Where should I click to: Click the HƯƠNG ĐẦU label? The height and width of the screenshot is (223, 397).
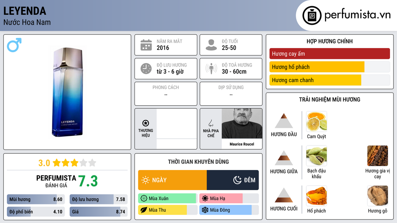point(284,134)
